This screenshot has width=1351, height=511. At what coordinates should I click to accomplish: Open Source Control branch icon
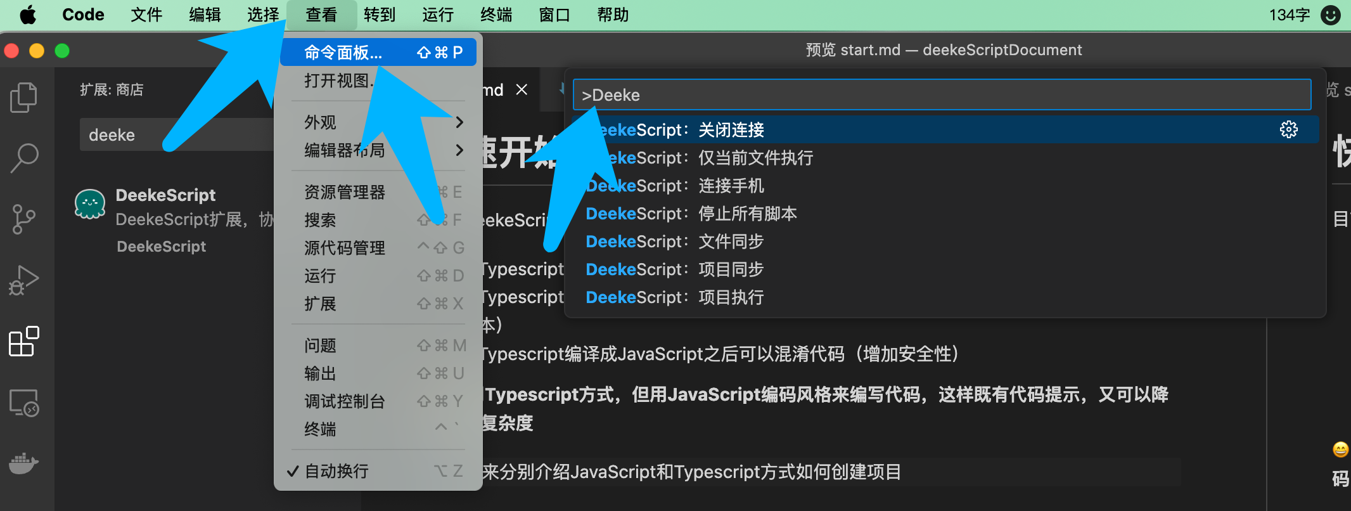click(x=24, y=219)
